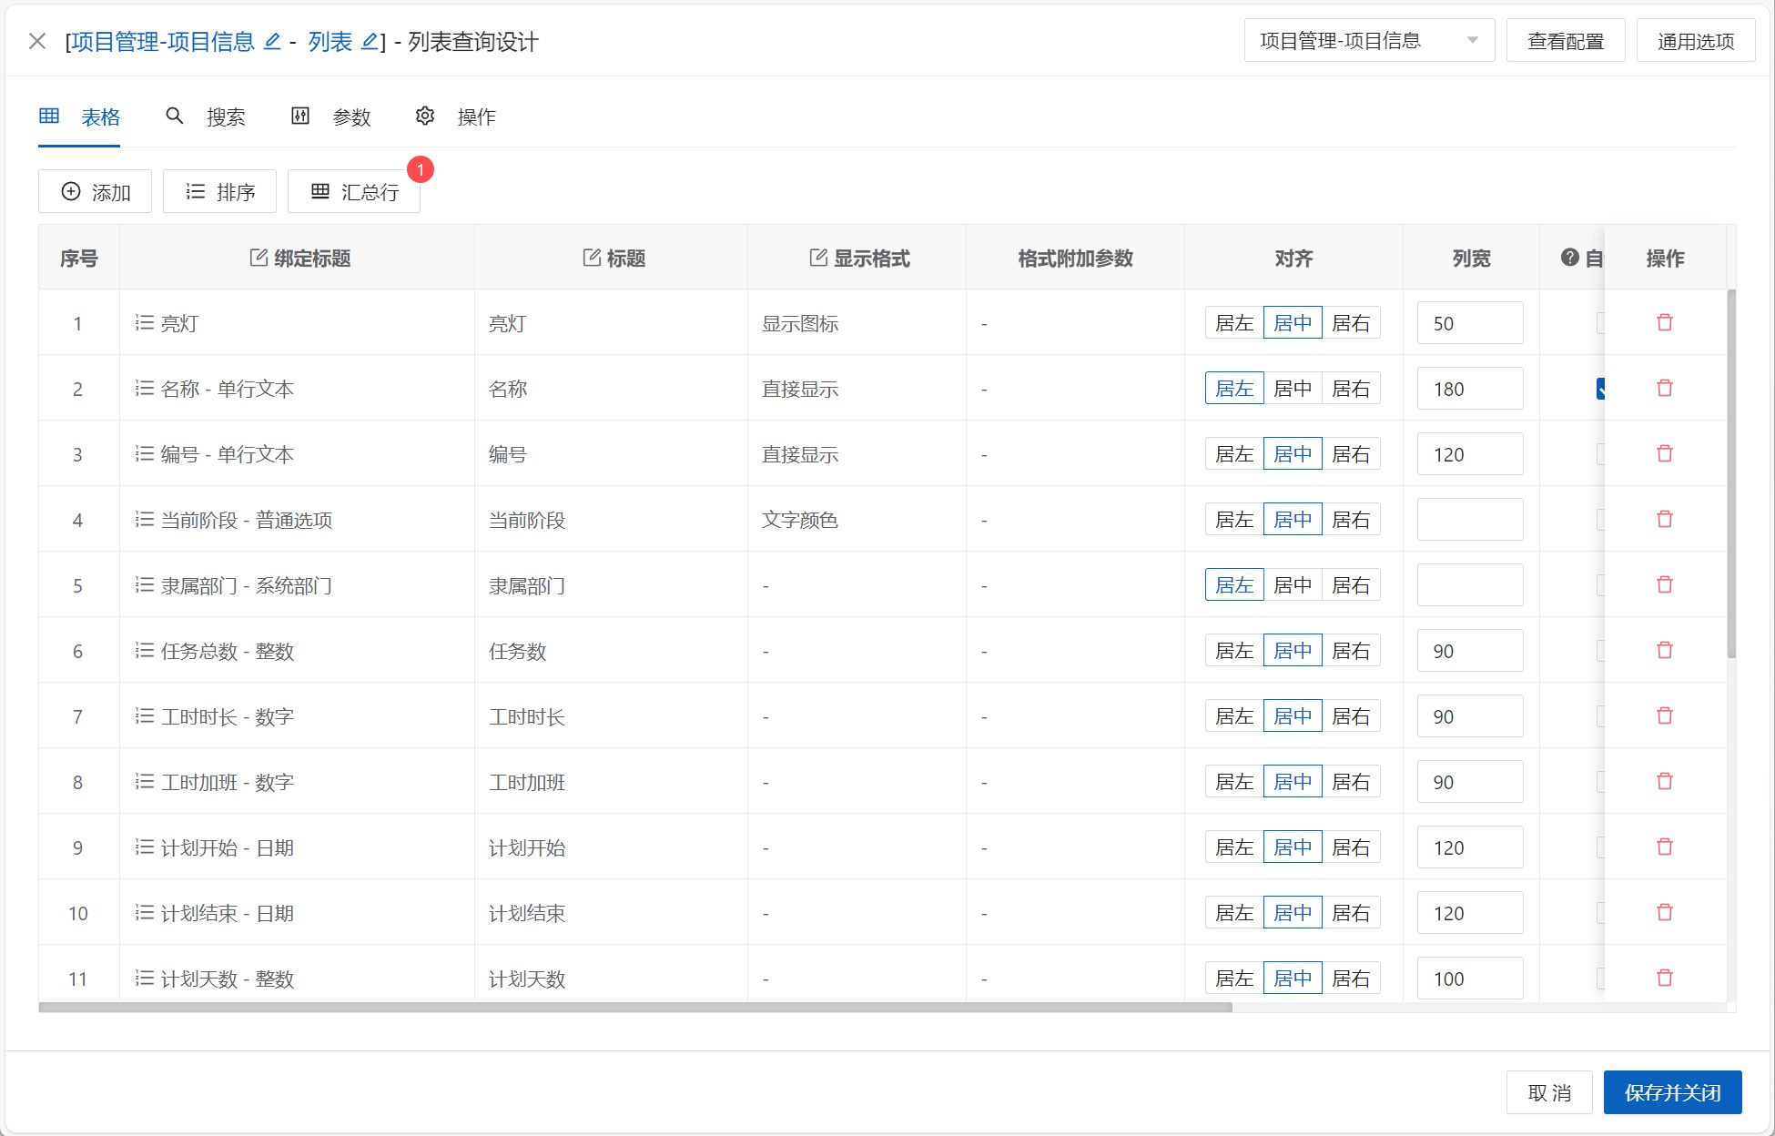Delete the 亮灯 row via trash icon
1775x1136 pixels.
tap(1665, 323)
